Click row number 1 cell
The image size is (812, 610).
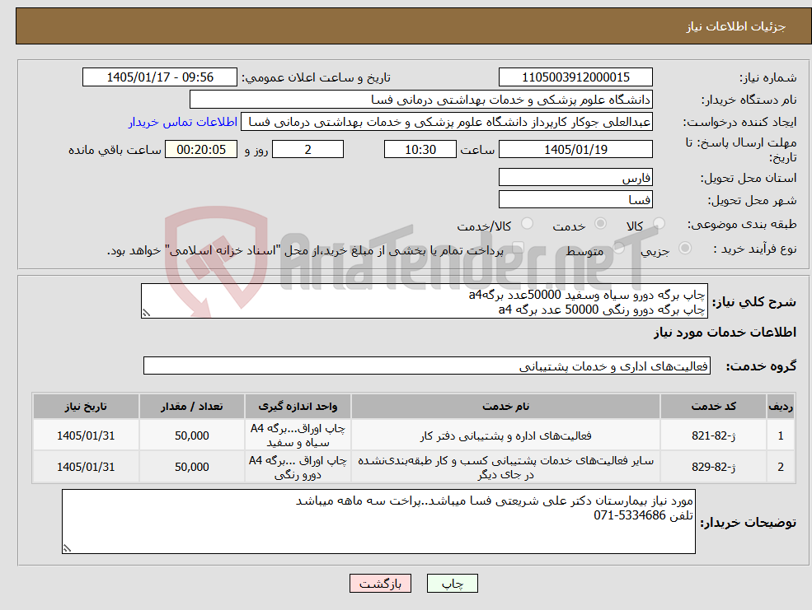[x=781, y=435]
